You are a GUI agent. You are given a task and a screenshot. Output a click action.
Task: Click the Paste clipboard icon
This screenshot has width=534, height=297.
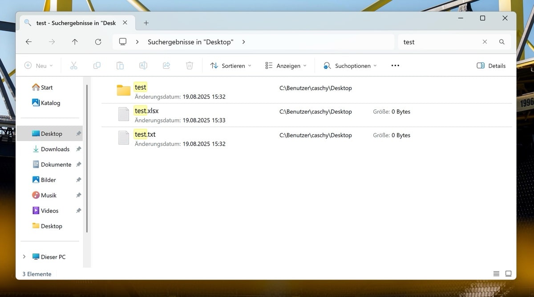tap(120, 66)
